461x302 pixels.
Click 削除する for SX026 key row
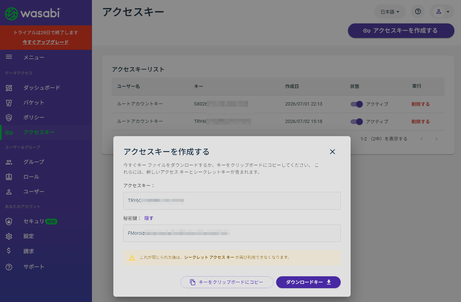tap(420, 104)
